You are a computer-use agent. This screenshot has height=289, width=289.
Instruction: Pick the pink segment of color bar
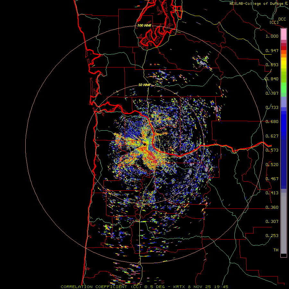[284, 34]
